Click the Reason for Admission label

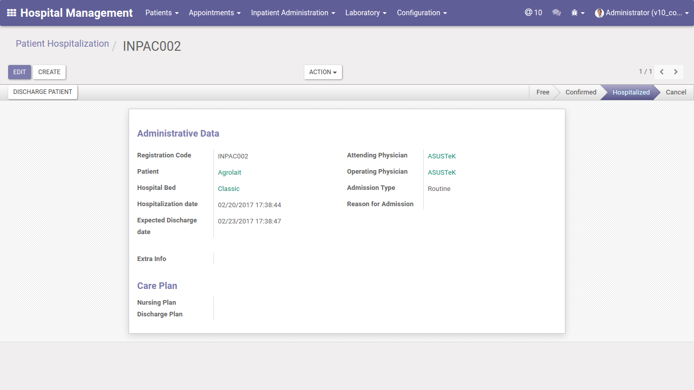pyautogui.click(x=380, y=204)
